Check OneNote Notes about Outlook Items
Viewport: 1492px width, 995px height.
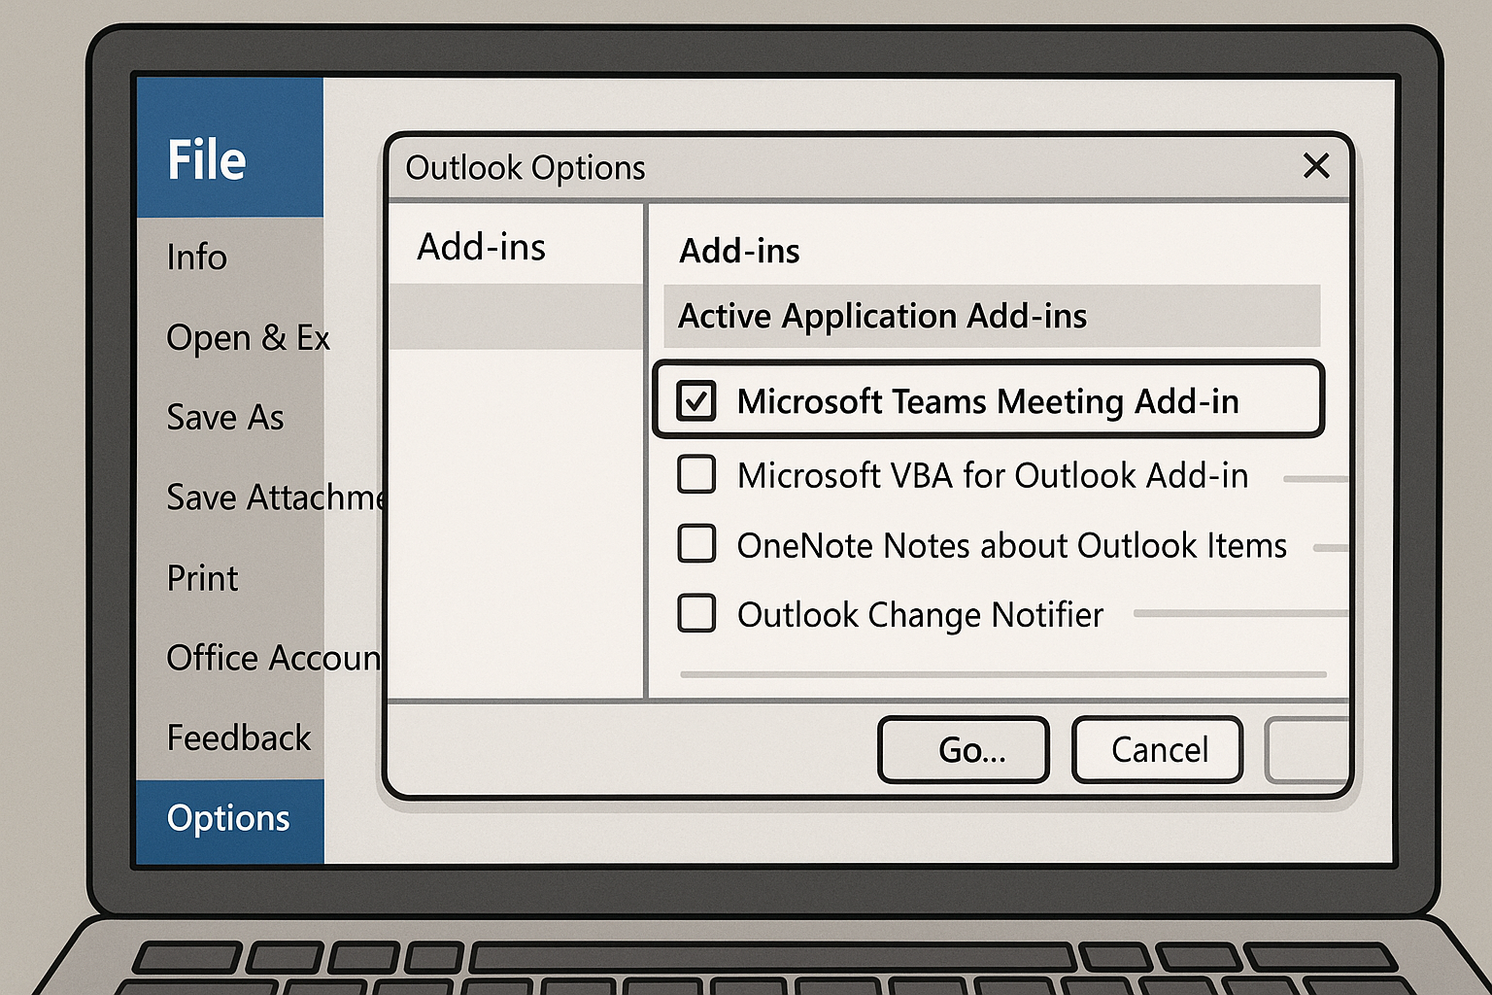click(696, 544)
